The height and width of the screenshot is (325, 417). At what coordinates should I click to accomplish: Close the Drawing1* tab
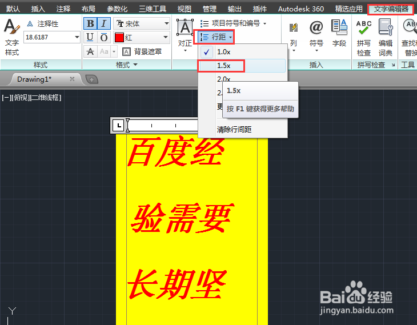[72, 79]
